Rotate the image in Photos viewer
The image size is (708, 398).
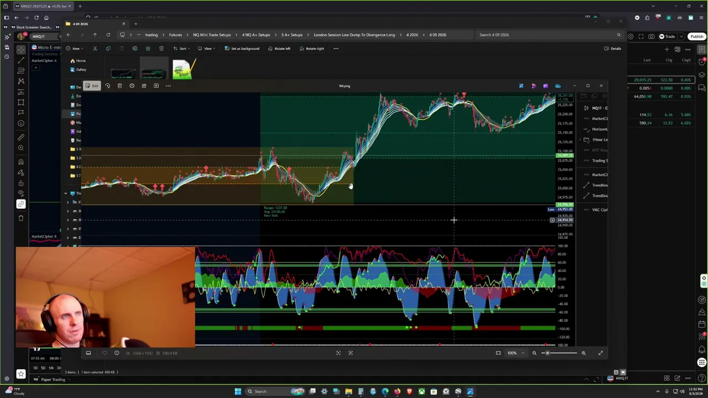point(107,86)
